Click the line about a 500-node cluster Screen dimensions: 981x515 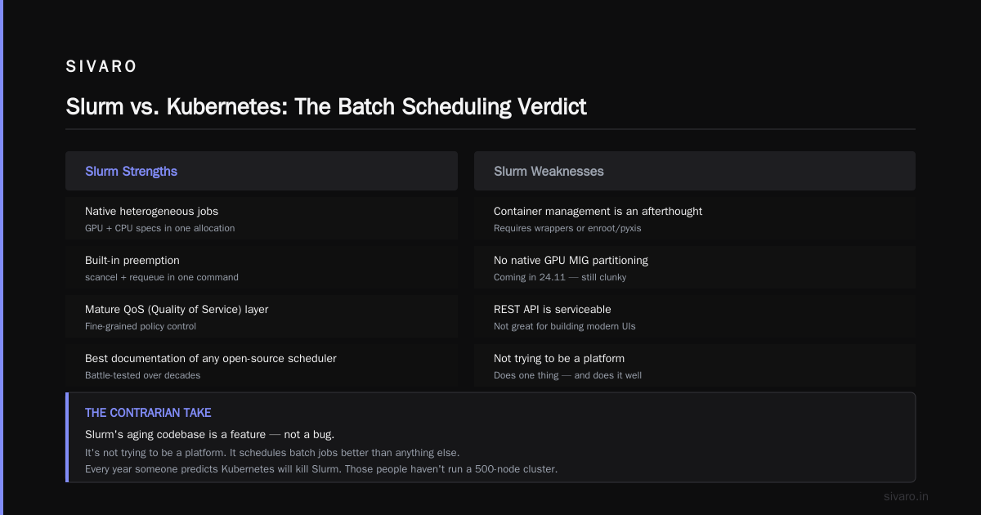(x=321, y=469)
